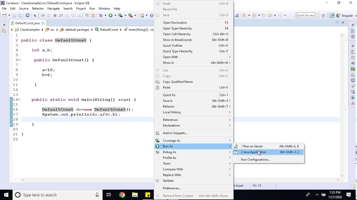Choose Quick Outline in context menu
This screenshot has width=357, height=200.
194,46
